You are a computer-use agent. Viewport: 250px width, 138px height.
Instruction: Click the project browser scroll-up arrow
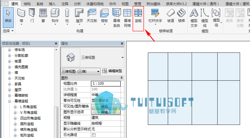pos(56,50)
